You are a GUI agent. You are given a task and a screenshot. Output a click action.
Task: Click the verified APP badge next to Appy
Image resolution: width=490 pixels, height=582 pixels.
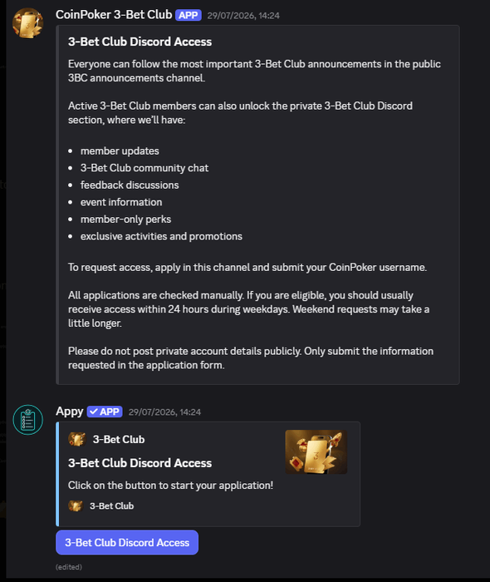click(x=105, y=412)
